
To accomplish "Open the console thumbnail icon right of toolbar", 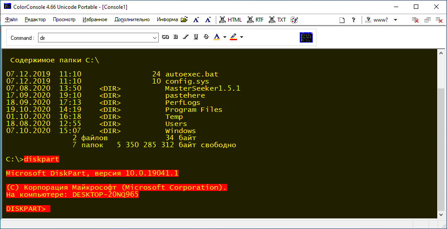I will (x=306, y=38).
